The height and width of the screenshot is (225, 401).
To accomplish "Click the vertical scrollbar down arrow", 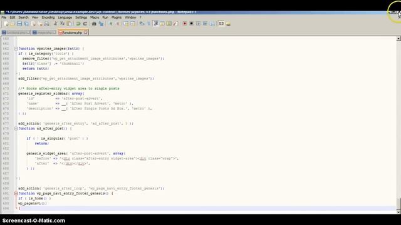I will [x=398, y=212].
